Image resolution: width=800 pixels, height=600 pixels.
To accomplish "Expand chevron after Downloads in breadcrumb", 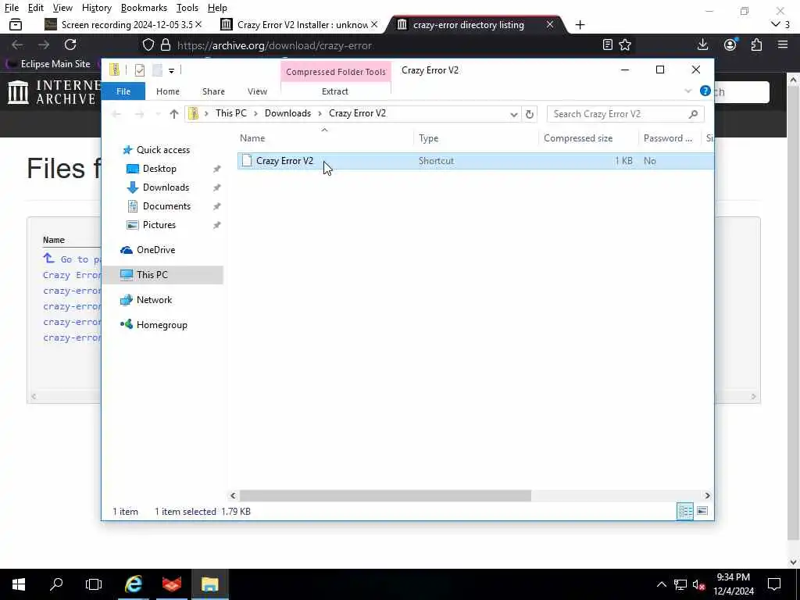I will 320,113.
